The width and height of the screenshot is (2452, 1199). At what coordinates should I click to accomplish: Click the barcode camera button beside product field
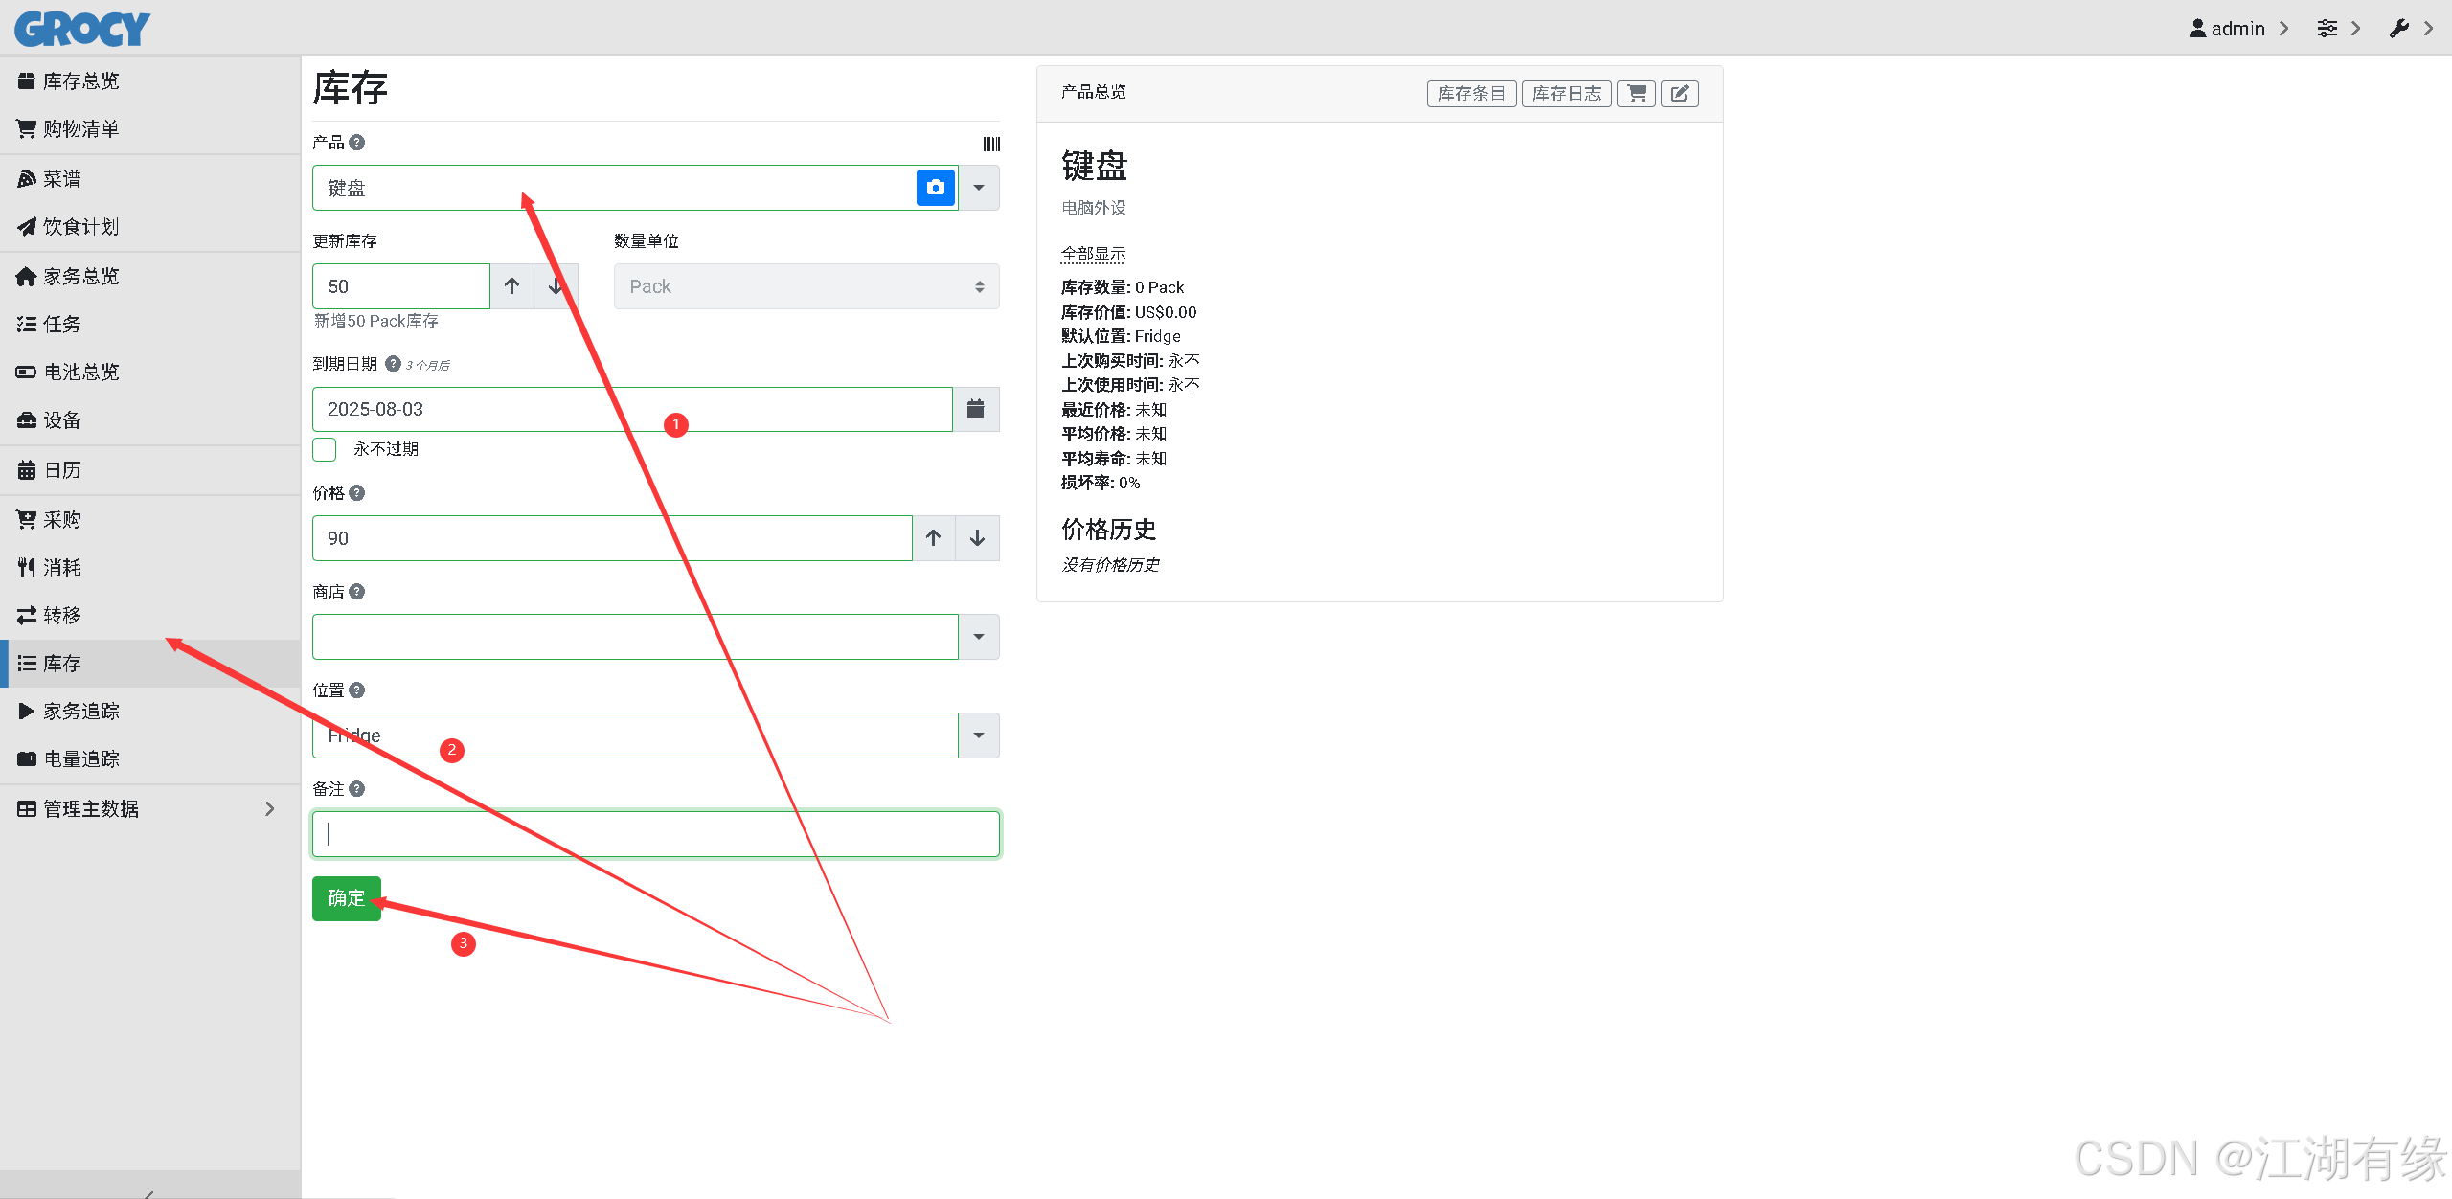[935, 187]
